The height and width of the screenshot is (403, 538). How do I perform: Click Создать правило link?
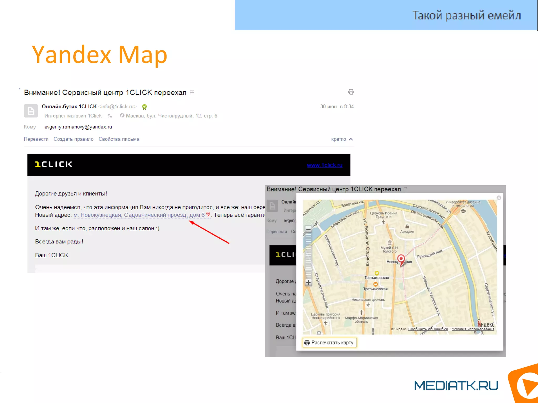(74, 139)
